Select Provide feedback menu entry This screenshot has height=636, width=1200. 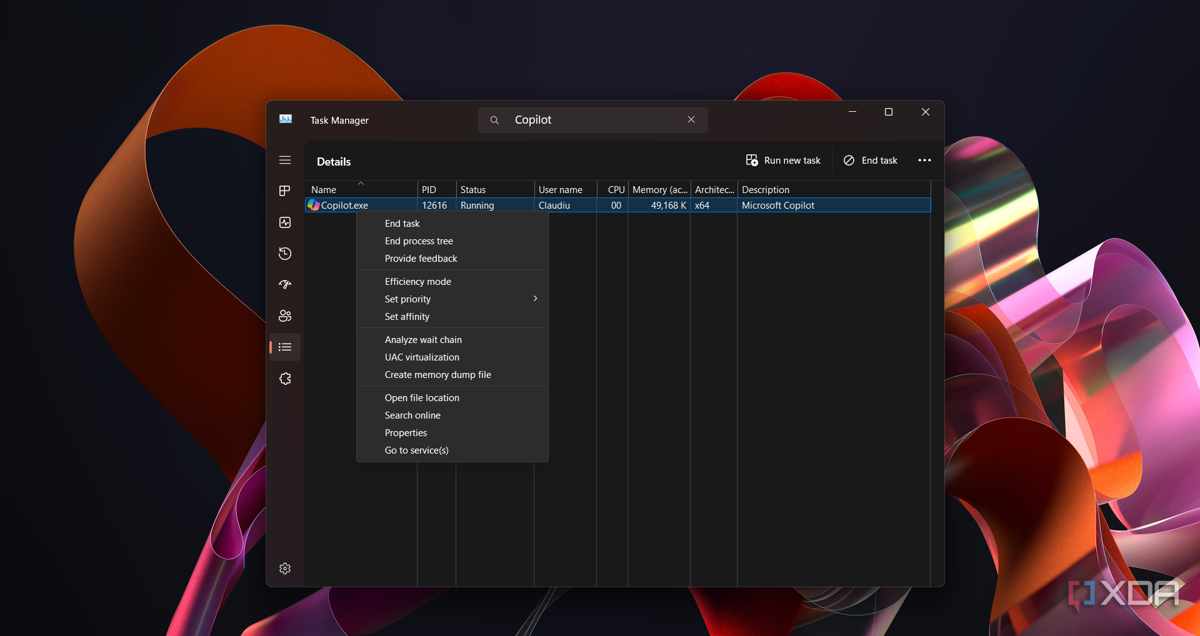(452, 259)
